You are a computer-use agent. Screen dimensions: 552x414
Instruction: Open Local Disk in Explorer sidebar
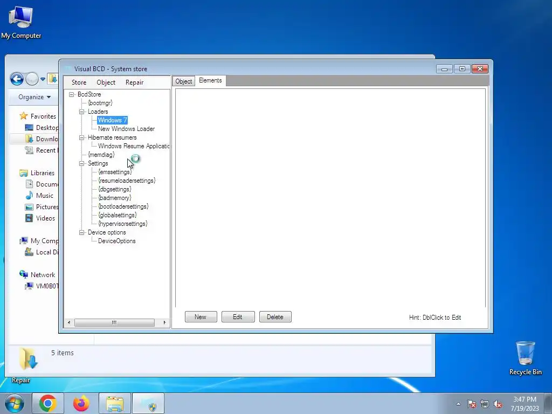tap(42, 252)
